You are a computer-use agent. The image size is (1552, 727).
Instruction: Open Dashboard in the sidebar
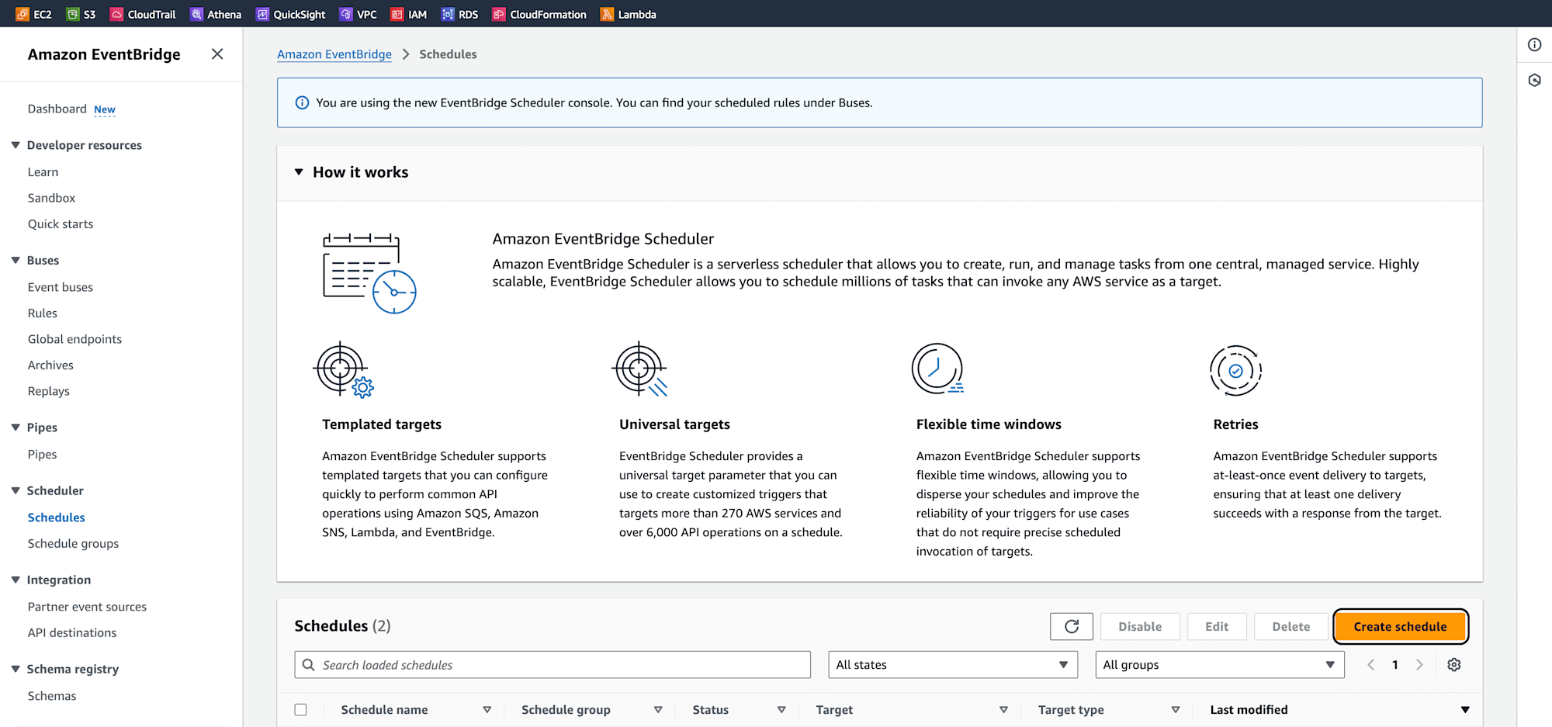coord(57,109)
